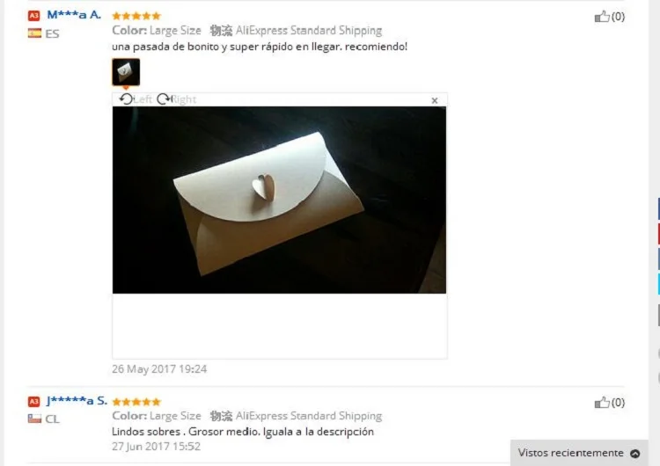Like M***a A.'s review with thumbs-up
660x466 pixels.
click(x=602, y=17)
